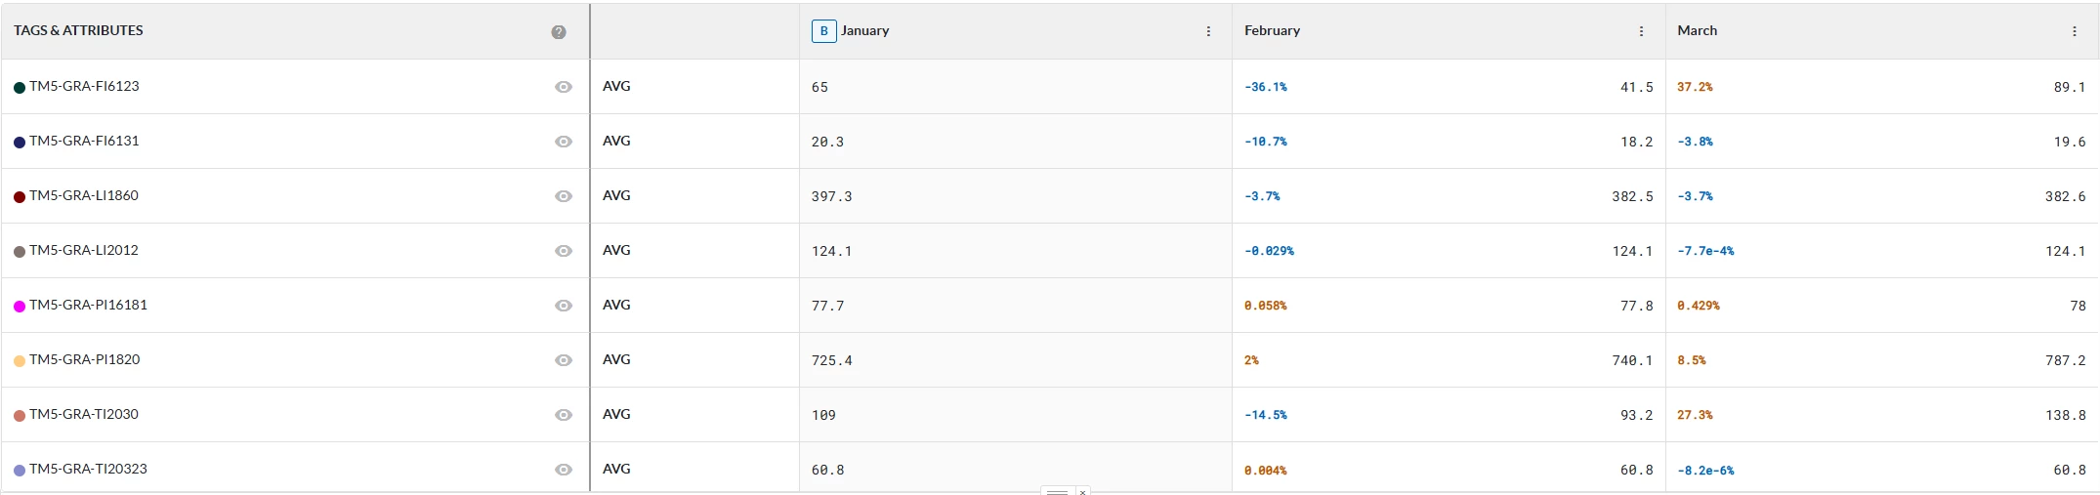
Task: Toggle visibility of TM5-GRA-FI6123
Action: pos(564,87)
